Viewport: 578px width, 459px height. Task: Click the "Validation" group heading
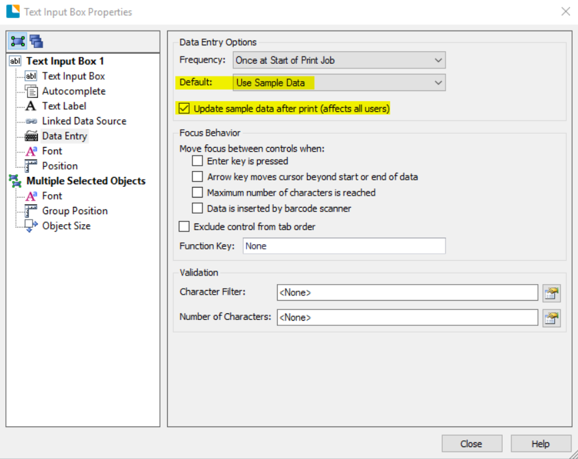[x=198, y=273]
